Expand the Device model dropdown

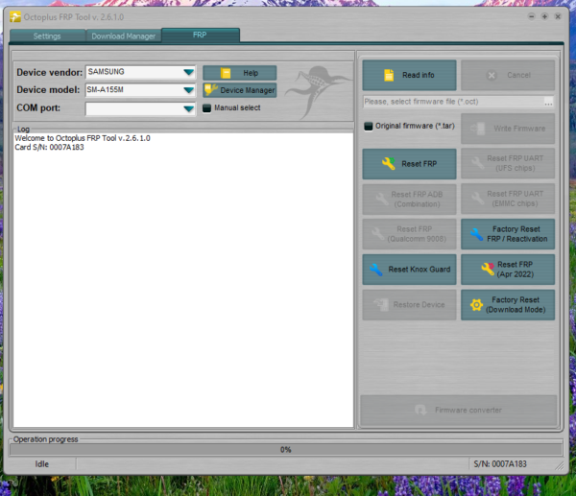(x=188, y=90)
